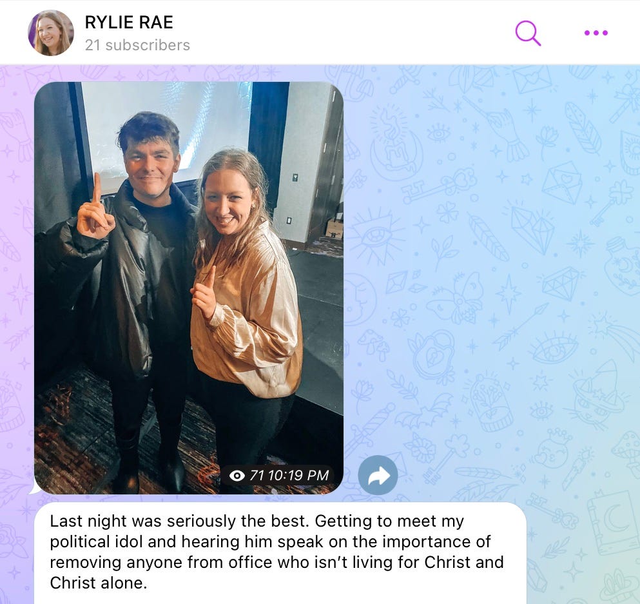The image size is (640, 604).
Task: Click the views and time overlay badge
Action: coord(279,476)
